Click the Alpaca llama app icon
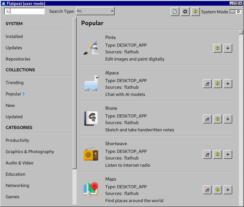 click(x=91, y=83)
